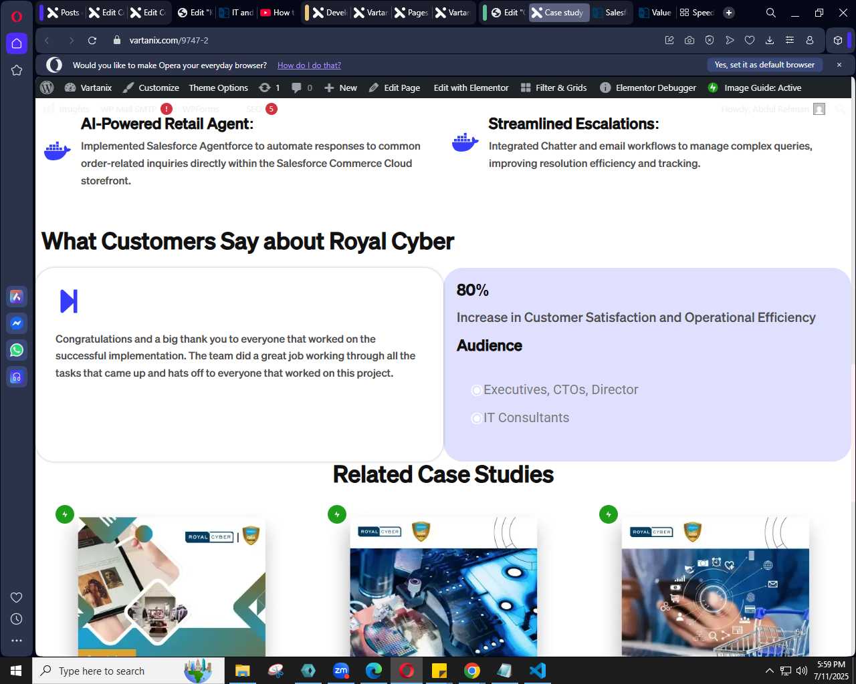The image size is (856, 684).
Task: Switch to the 'How t' YouTube tab
Action: (278, 13)
